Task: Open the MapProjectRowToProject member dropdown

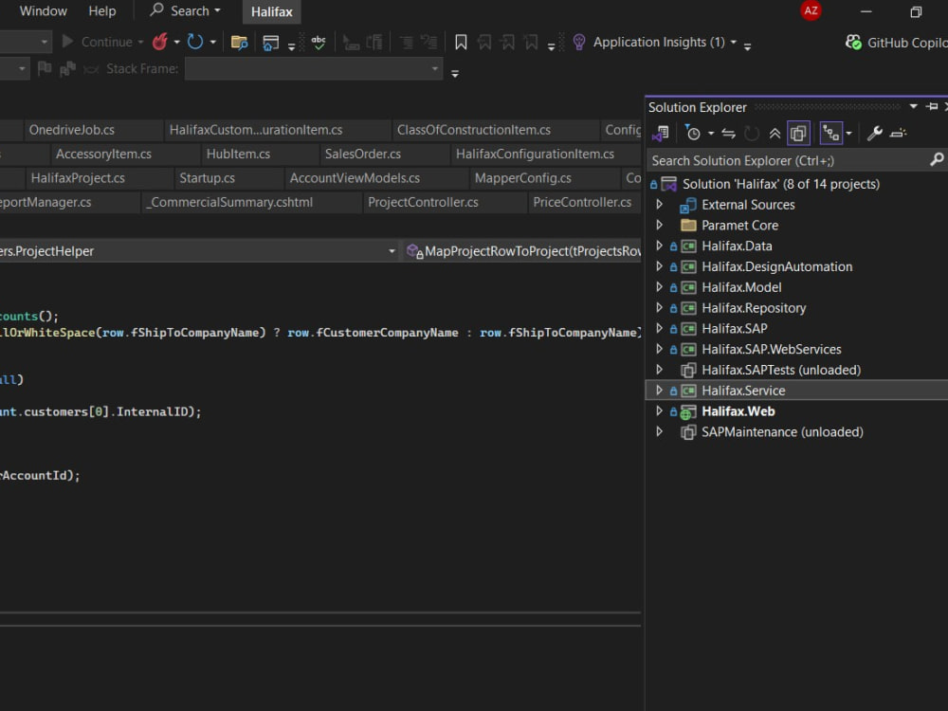Action: point(523,251)
